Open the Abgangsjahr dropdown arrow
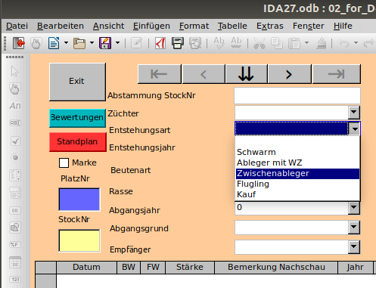The height and width of the screenshot is (288, 376). tap(354, 208)
